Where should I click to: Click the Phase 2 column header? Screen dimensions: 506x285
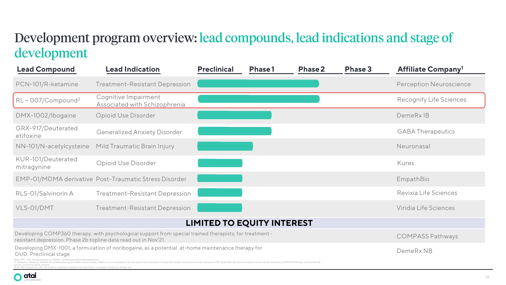click(x=311, y=69)
